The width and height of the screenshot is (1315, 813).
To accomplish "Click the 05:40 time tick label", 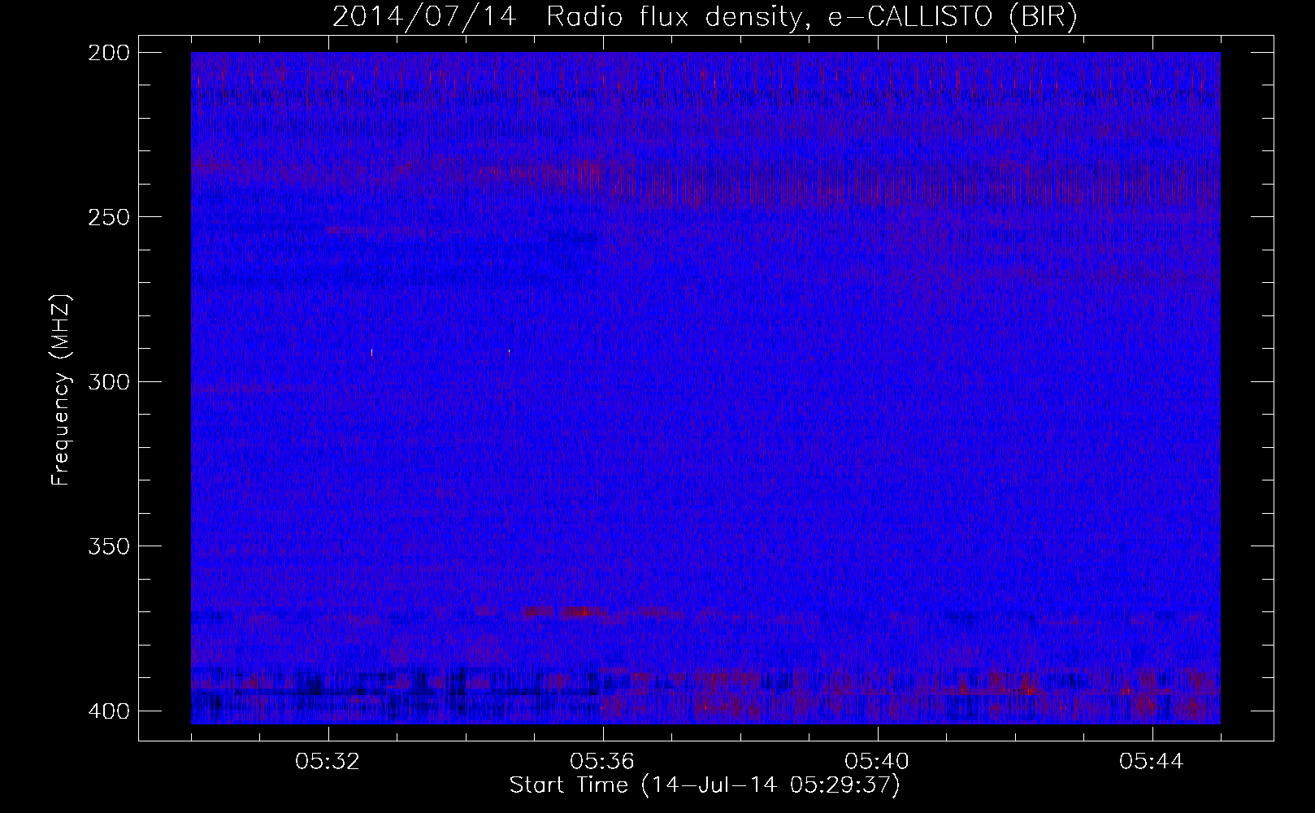I will 878,762.
